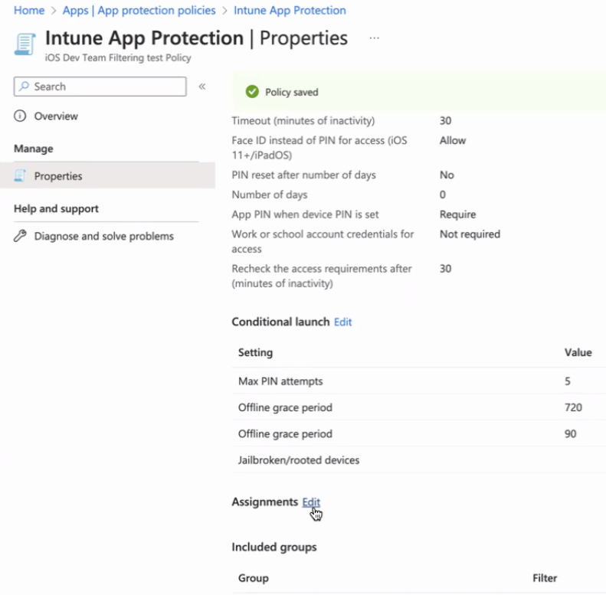Click the Not required credentials value
This screenshot has height=595, width=606.
[x=470, y=234]
